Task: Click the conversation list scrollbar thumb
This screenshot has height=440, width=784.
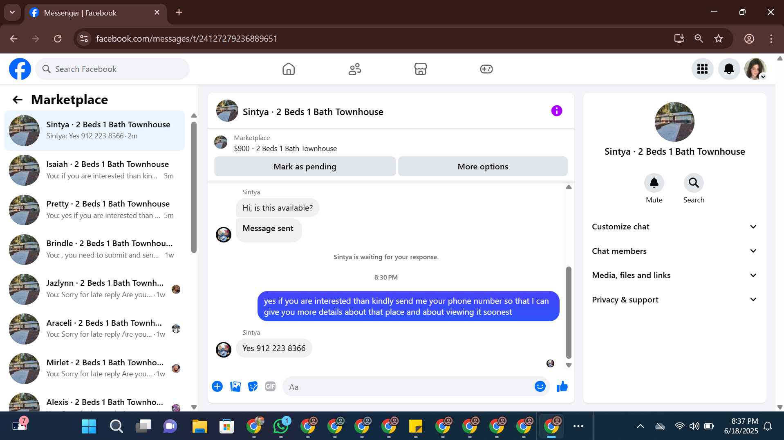Action: (x=194, y=187)
